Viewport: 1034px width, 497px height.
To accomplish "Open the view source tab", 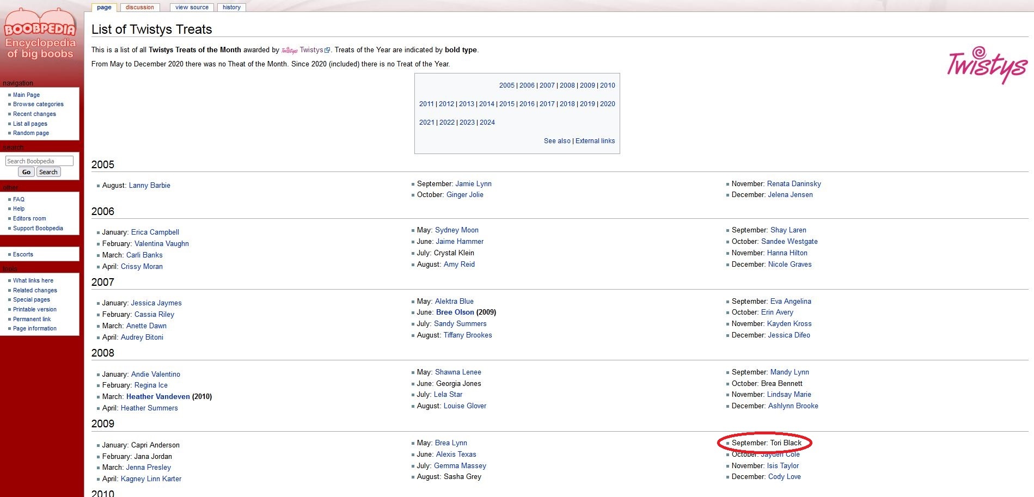I will (192, 7).
